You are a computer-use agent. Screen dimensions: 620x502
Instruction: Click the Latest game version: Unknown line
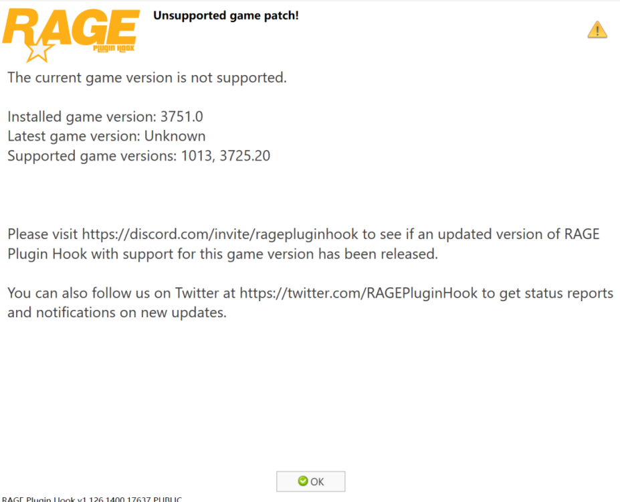106,136
